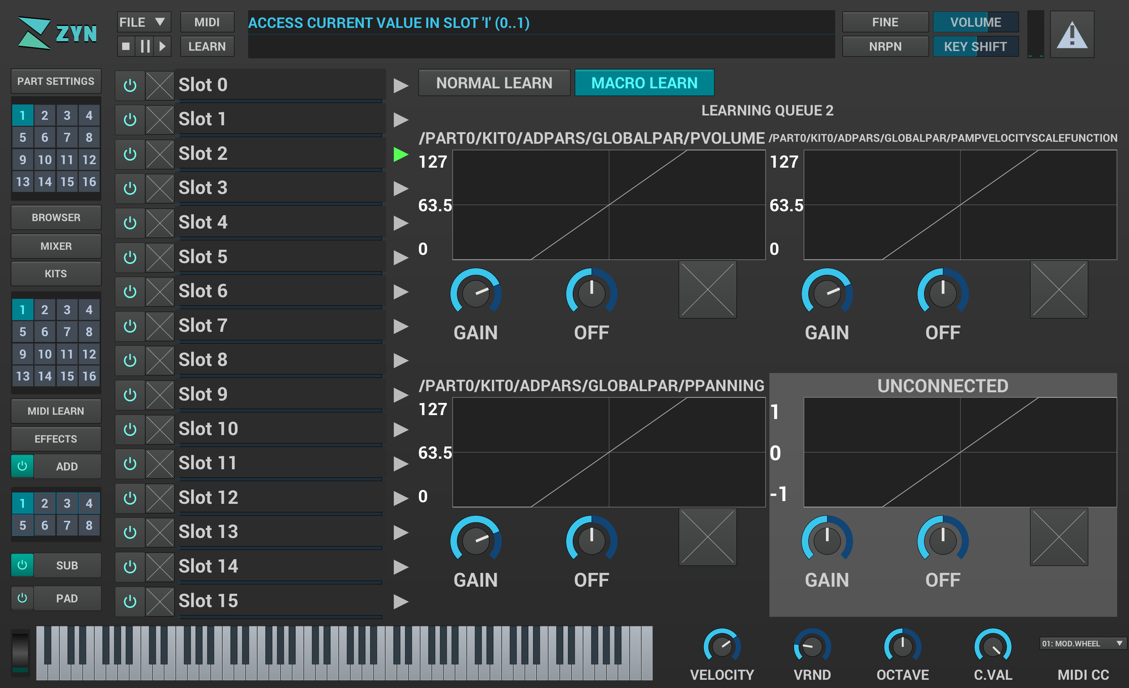
Task: Toggle power for Slot 15
Action: pyautogui.click(x=130, y=601)
